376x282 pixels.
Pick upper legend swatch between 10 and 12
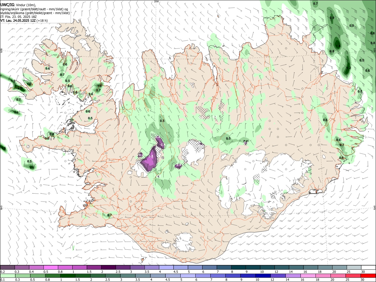click(267, 267)
